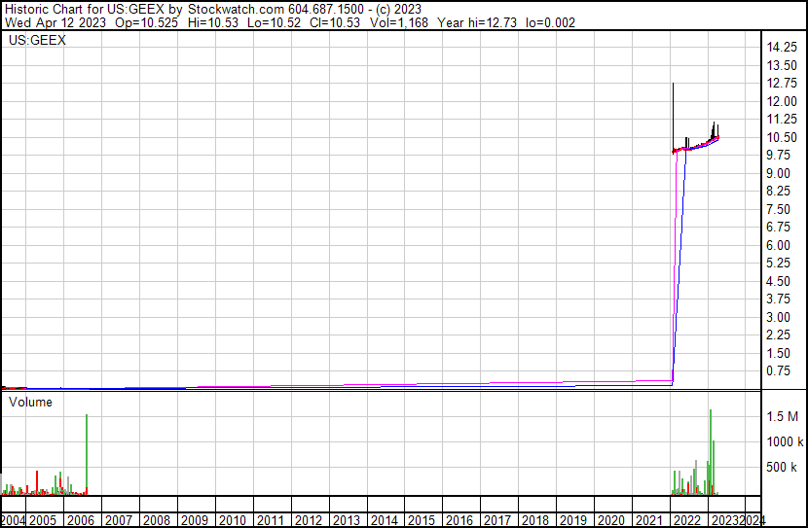Click the 2022 year label on the time axis
The height and width of the screenshot is (528, 808).
click(x=686, y=520)
